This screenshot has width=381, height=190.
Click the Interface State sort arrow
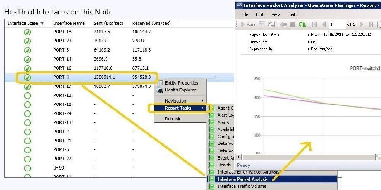[x=42, y=24]
